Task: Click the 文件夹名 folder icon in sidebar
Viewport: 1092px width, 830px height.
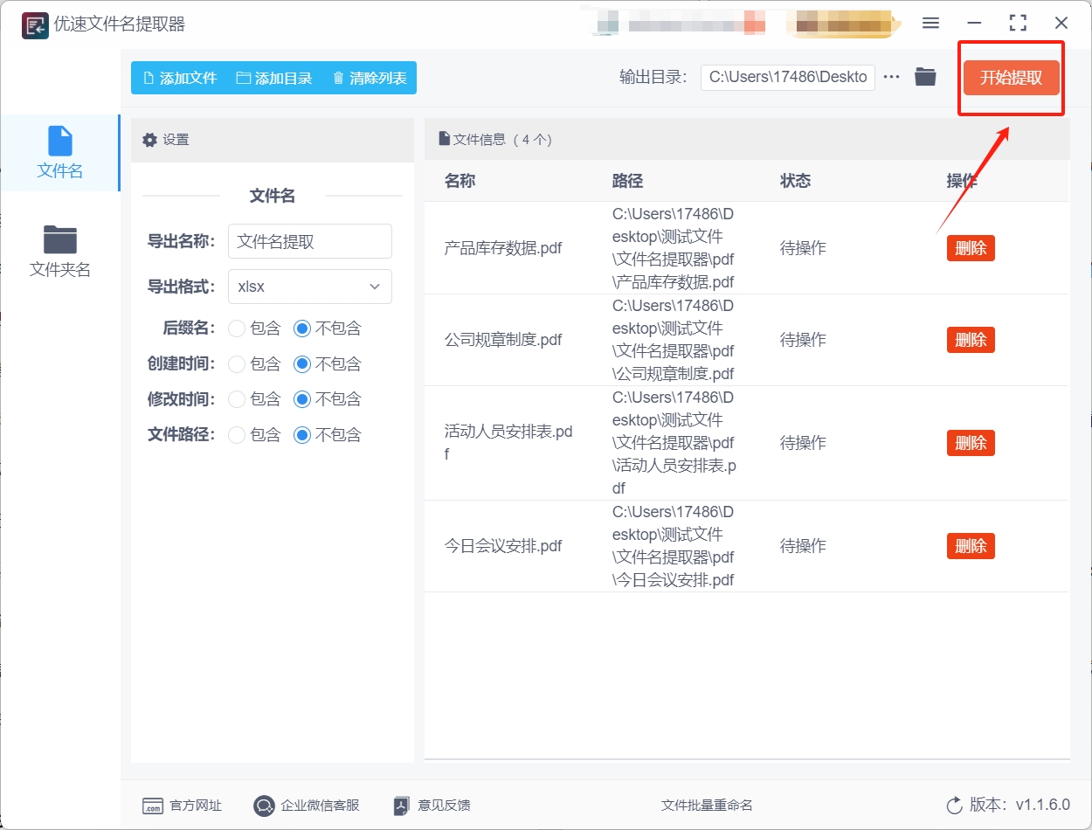Action: point(60,239)
